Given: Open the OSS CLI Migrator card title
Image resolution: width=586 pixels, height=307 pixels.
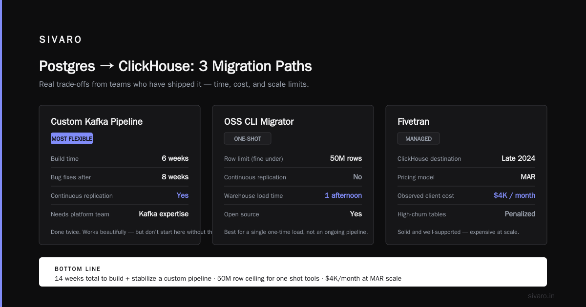Looking at the screenshot, I should [x=259, y=122].
